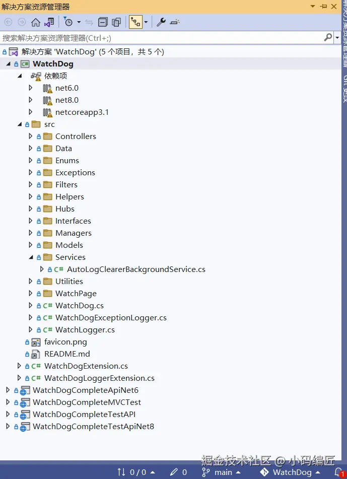Screen dimensions: 347x479
Task: Toggle the highlighted file nesting button
Action: tap(135, 22)
